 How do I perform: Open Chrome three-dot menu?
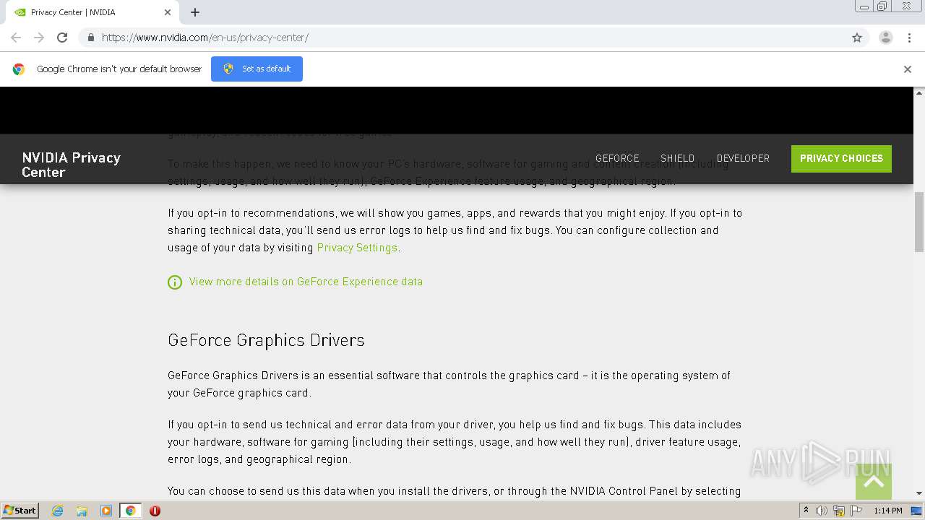909,38
